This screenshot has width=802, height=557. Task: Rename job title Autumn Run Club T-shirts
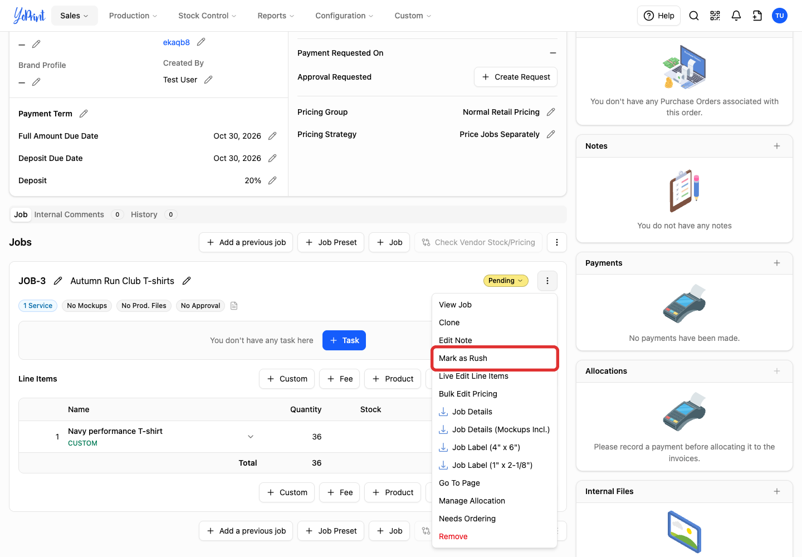(x=187, y=281)
